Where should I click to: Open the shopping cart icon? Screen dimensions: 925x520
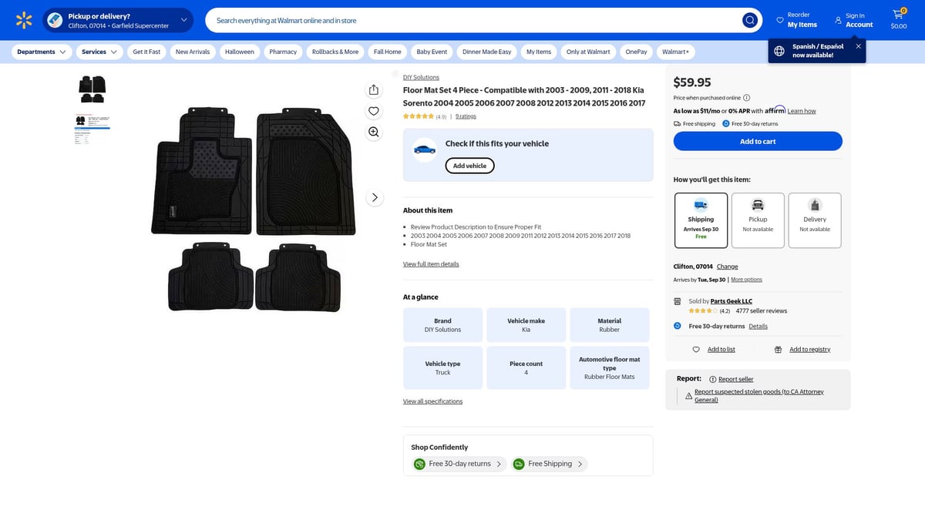(x=898, y=15)
